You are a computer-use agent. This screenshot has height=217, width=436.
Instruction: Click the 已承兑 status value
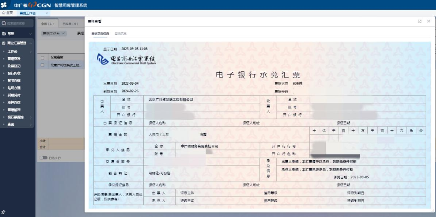[x=297, y=83]
